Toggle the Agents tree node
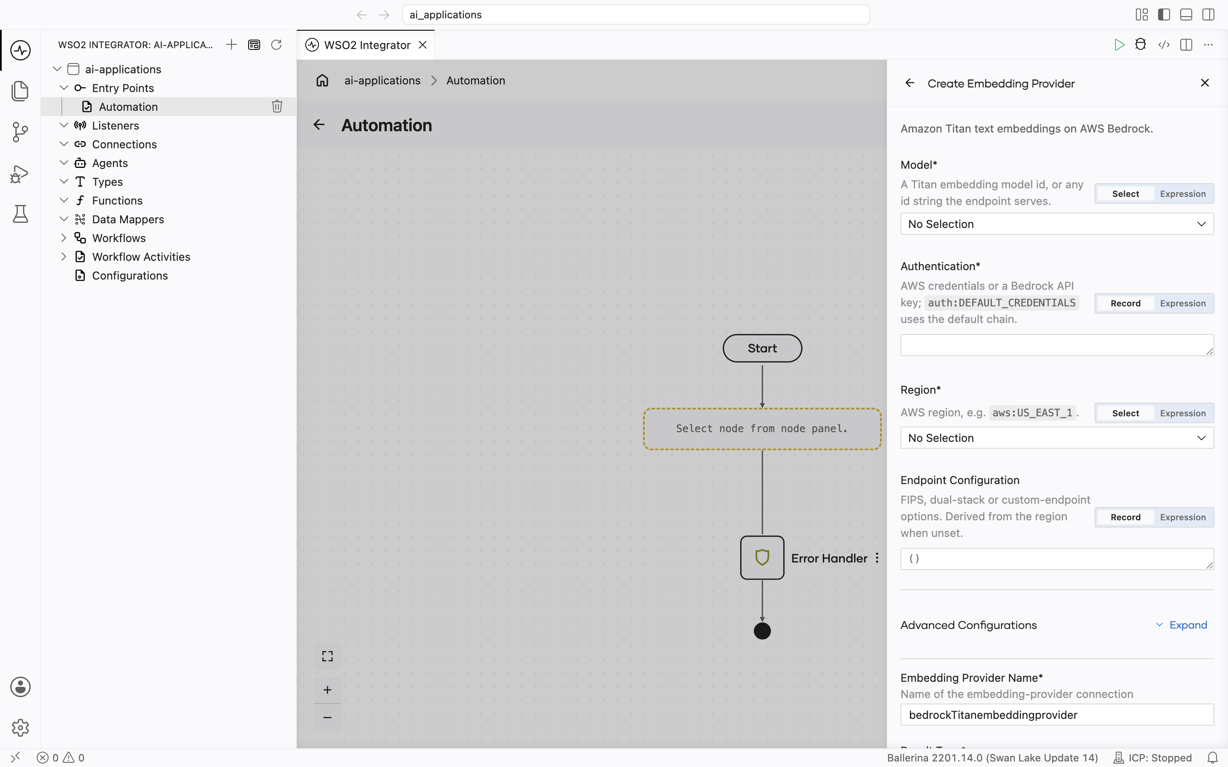This screenshot has height=767, width=1228. click(64, 163)
